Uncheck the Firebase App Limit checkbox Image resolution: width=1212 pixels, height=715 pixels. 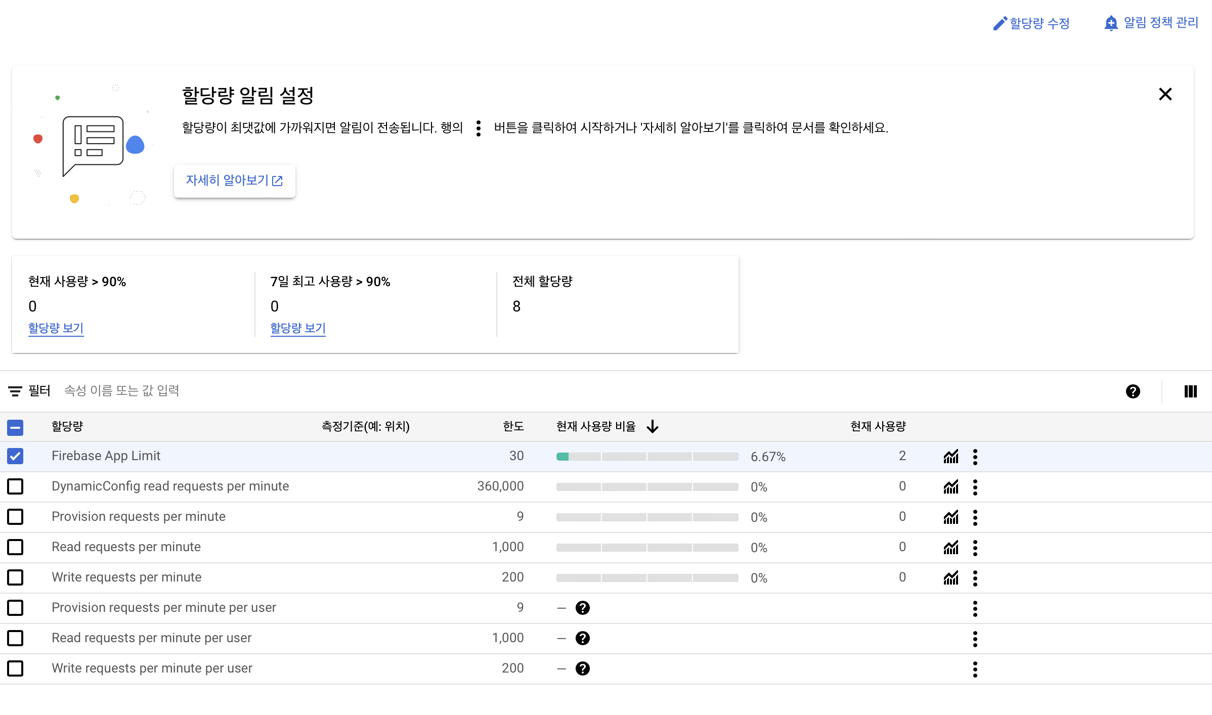tap(15, 456)
